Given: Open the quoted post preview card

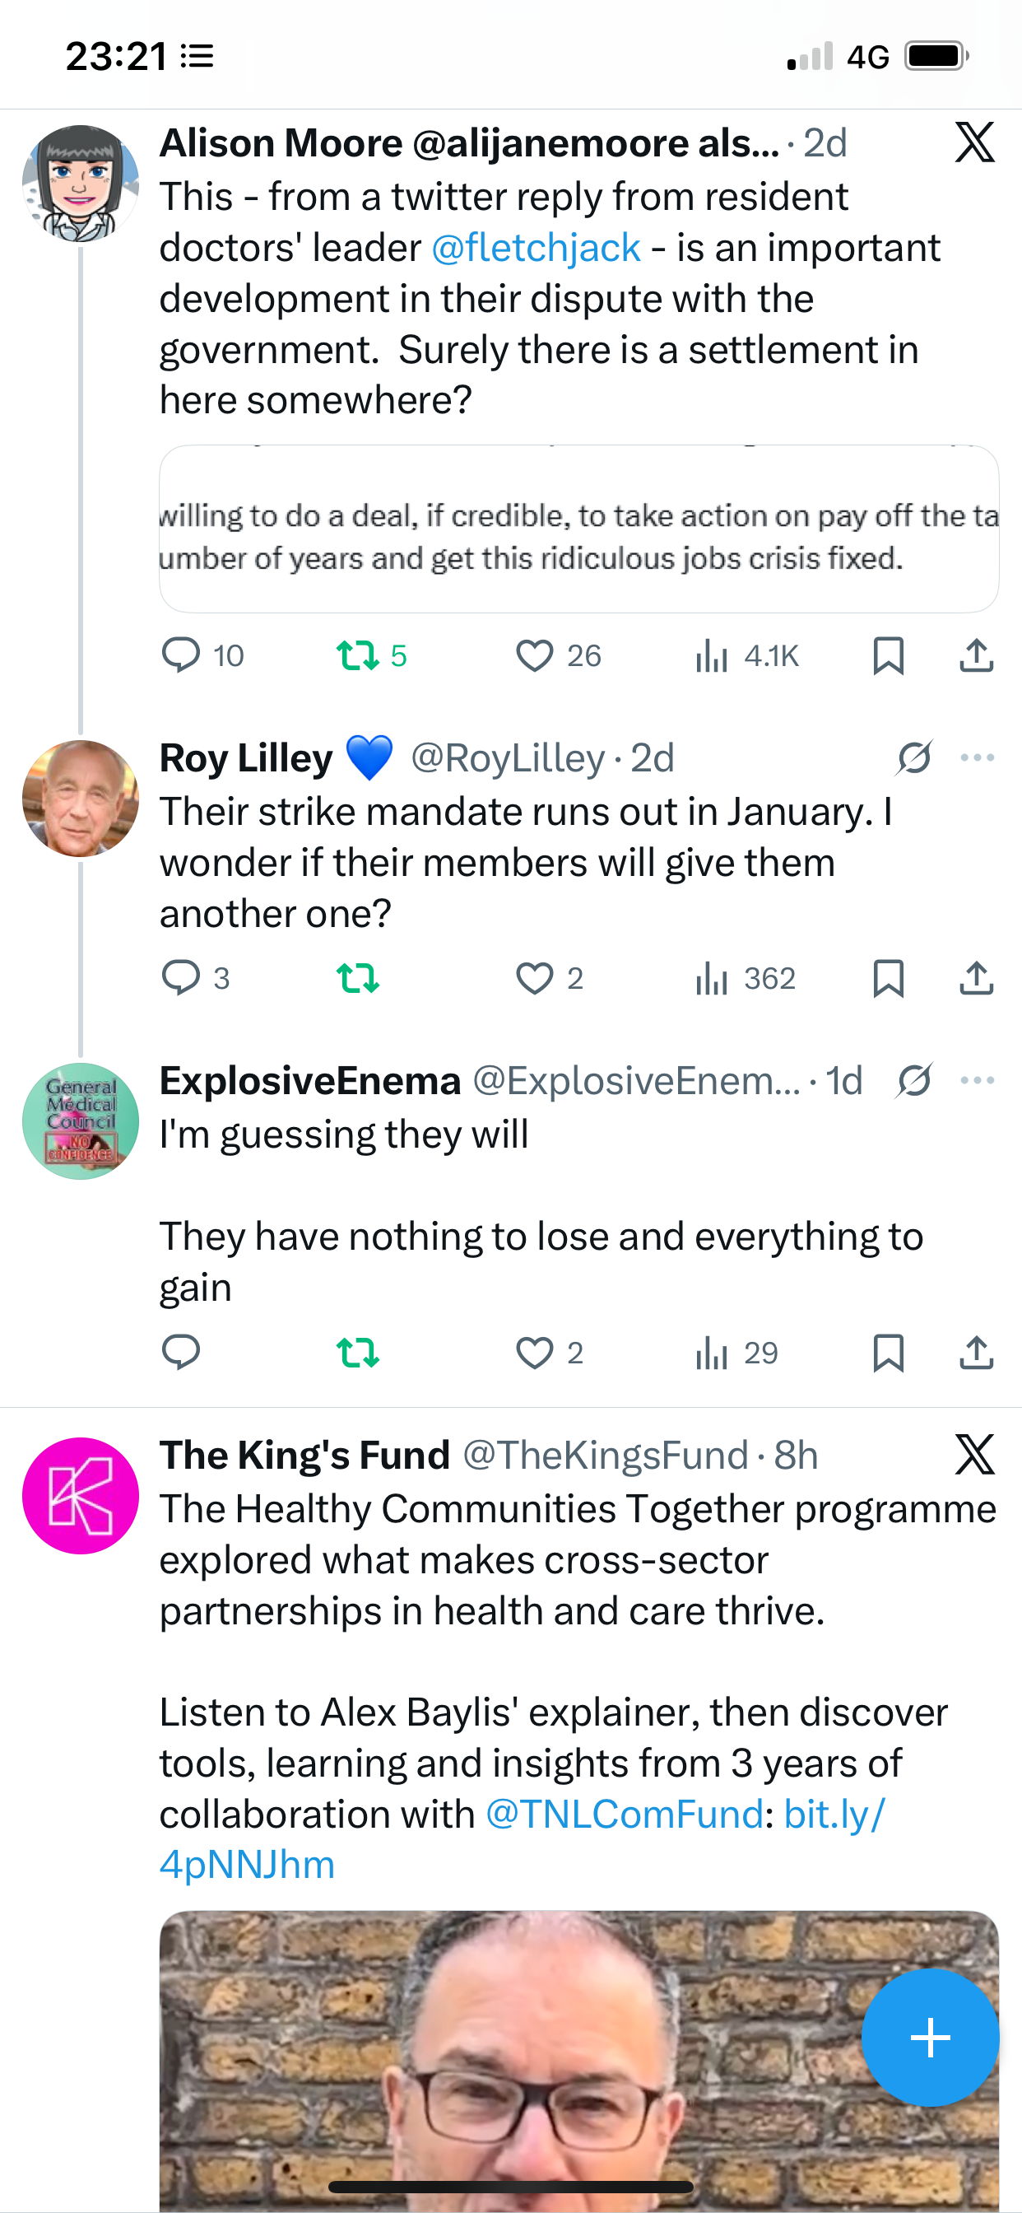Looking at the screenshot, I should (578, 529).
